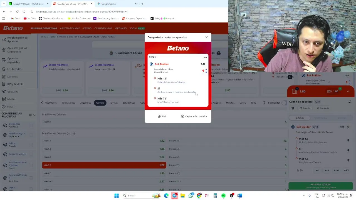
Task: Click Guardar in the bet slip
Action: coord(305,108)
